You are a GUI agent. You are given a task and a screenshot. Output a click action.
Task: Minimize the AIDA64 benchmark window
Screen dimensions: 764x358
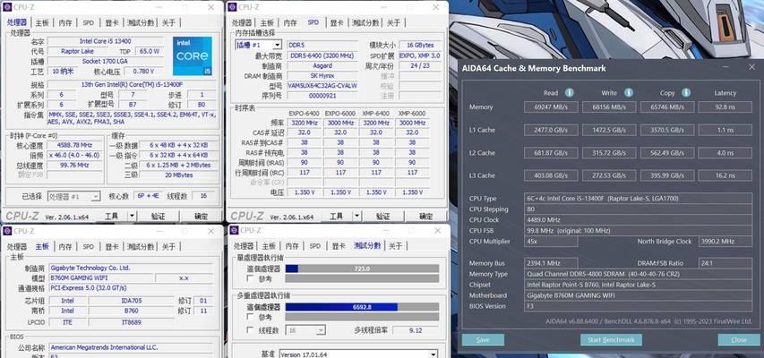tap(726, 68)
